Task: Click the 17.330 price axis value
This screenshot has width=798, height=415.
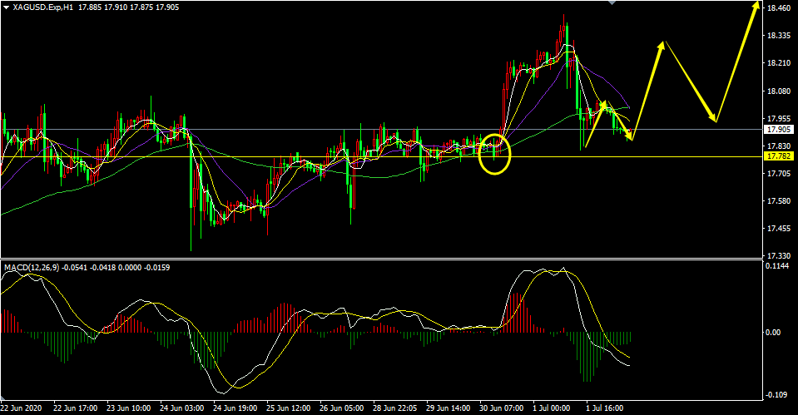Action: pyautogui.click(x=779, y=256)
